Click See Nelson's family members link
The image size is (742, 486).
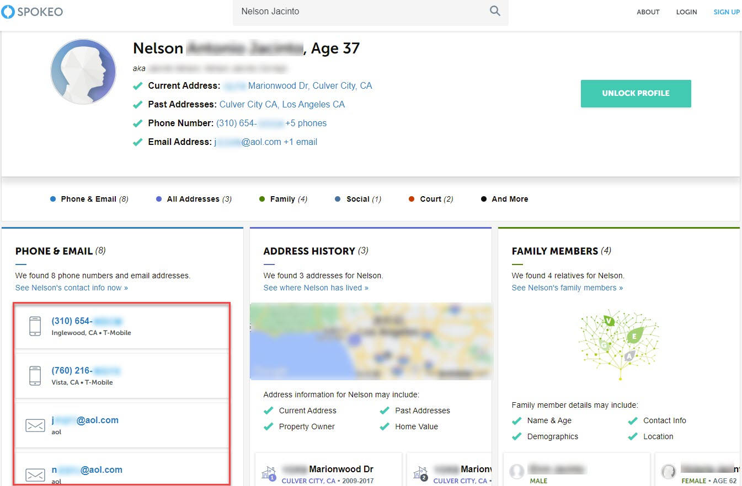567,288
